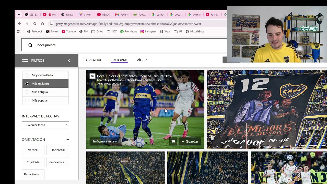This screenshot has width=327, height=184.
Task: Switch to the YouTube Pin browser tab
Action: coord(50,15)
